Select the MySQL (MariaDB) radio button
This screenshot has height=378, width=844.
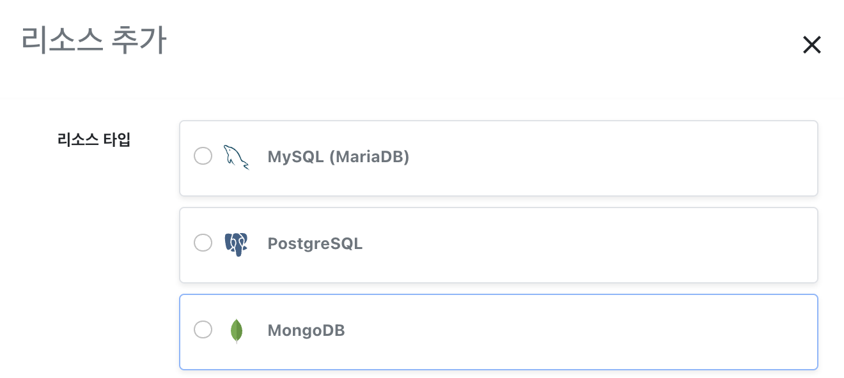click(x=203, y=156)
